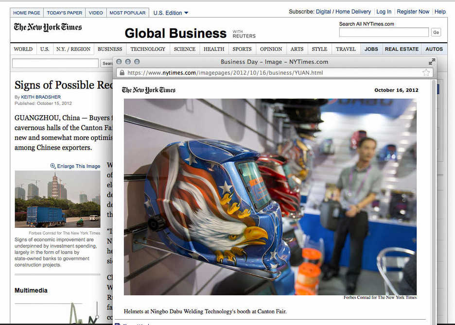455x325 pixels.
Task: Go to the SPORTS section
Action: 242,49
